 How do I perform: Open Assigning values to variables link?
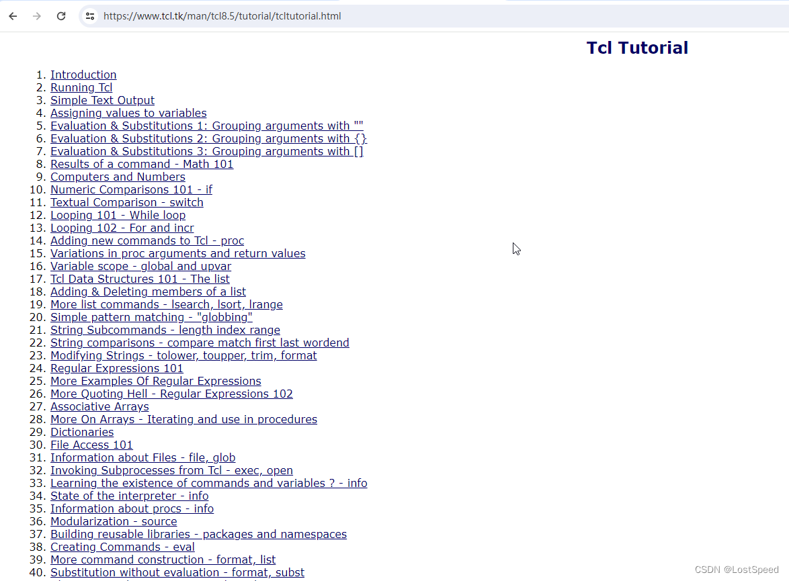point(128,114)
